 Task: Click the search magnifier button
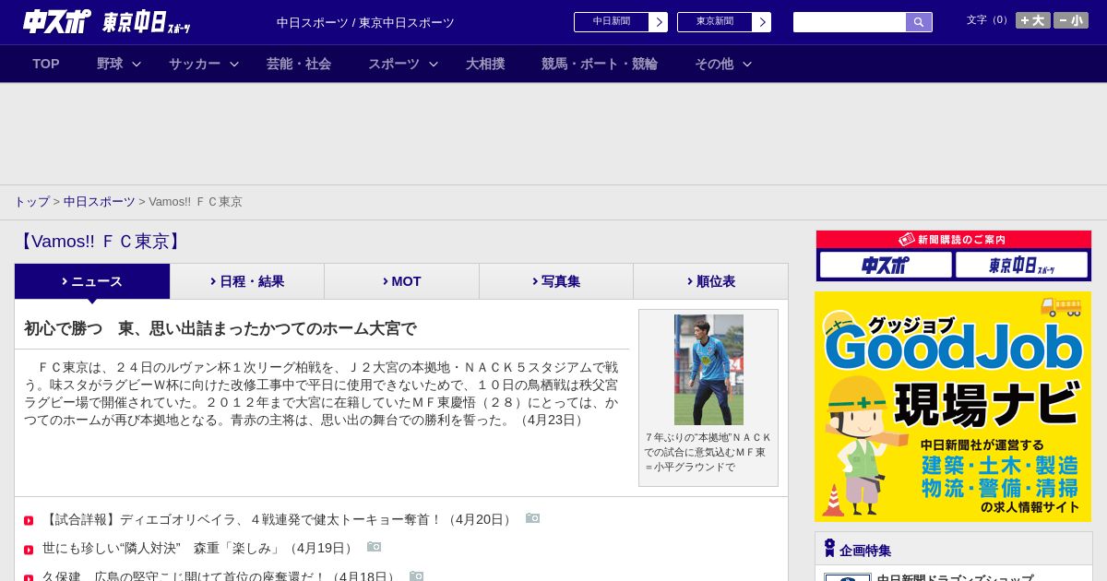click(919, 22)
